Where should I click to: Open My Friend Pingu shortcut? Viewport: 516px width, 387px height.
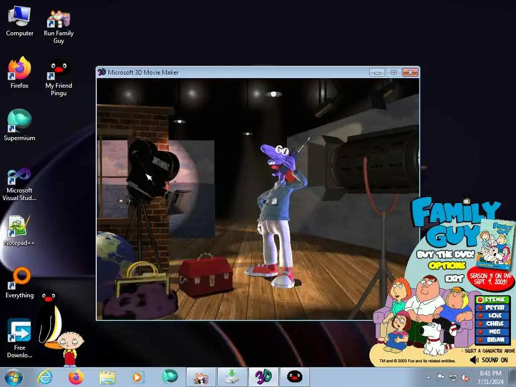[x=58, y=77]
